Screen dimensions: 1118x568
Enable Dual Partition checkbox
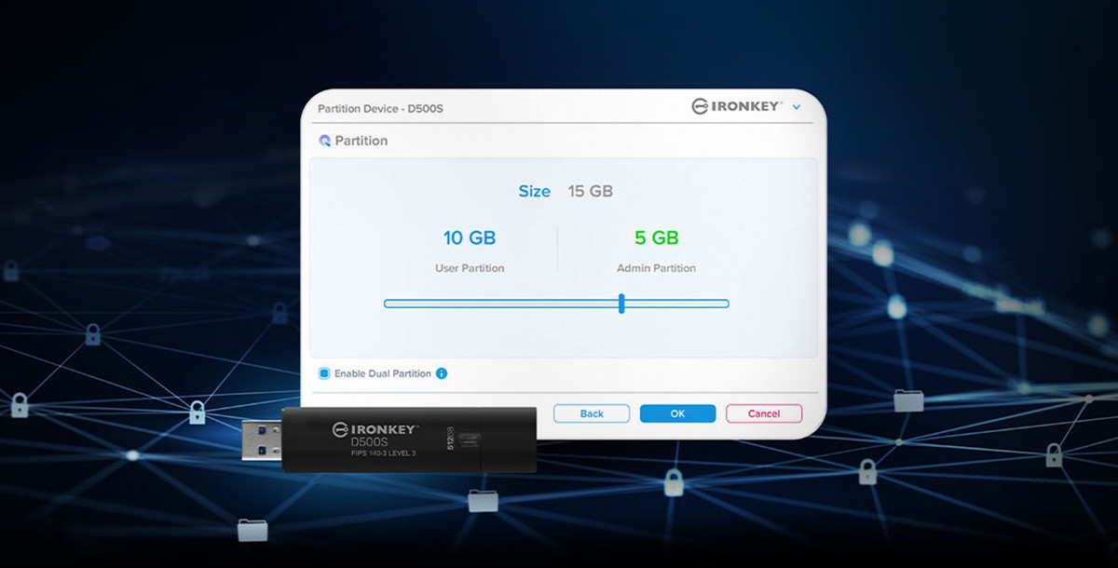pos(324,373)
